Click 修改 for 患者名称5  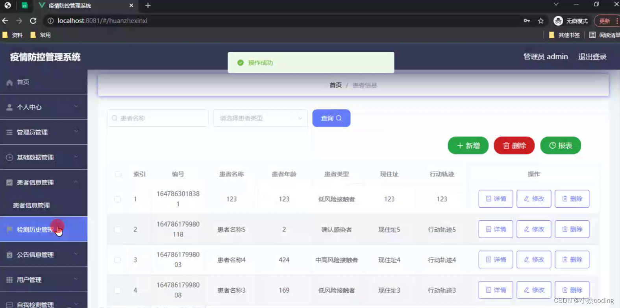(x=534, y=229)
